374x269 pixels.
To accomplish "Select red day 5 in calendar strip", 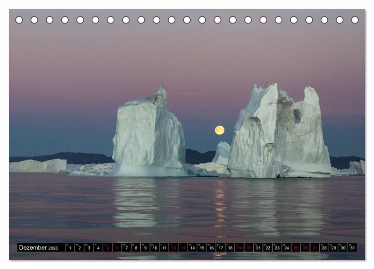I will (x=108, y=247).
